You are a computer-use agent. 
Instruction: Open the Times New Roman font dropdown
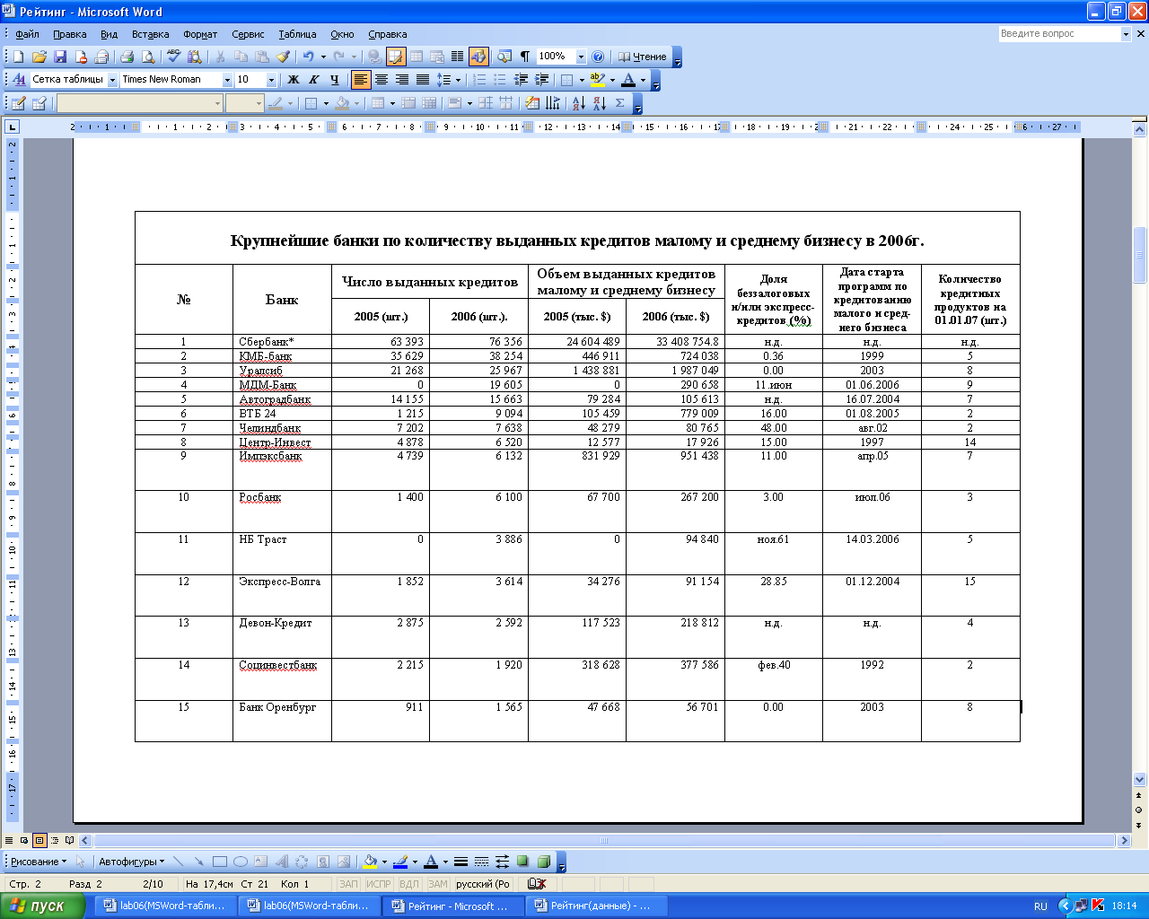click(227, 80)
